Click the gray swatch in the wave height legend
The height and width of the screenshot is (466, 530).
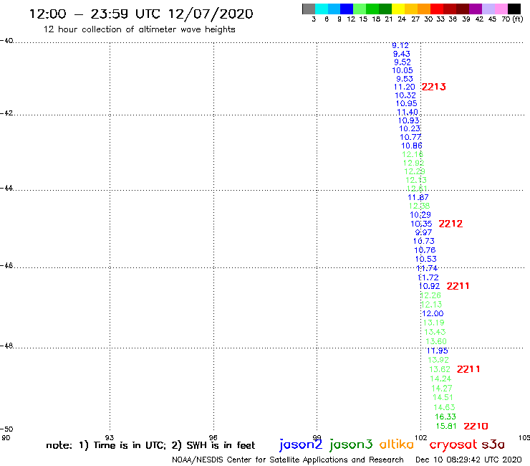[309, 9]
